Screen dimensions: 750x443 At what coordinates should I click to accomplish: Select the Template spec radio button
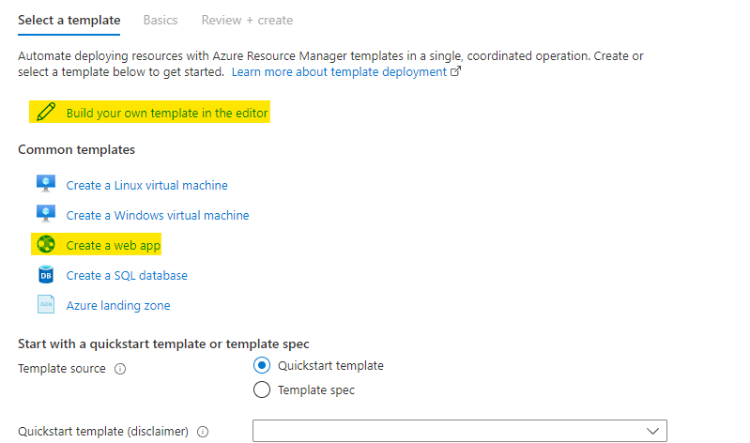[x=262, y=390]
